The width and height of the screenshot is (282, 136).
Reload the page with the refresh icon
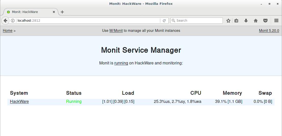tap(164, 21)
